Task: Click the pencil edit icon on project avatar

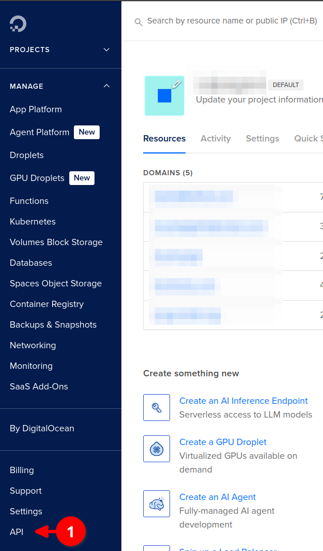Action: (x=176, y=84)
